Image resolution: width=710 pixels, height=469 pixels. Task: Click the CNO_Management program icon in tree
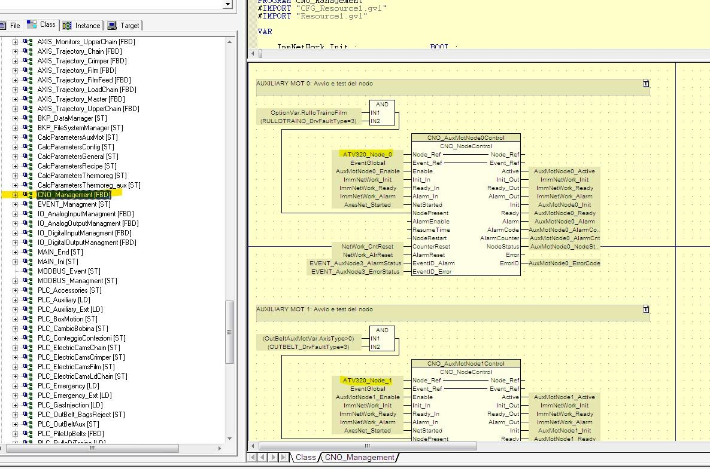click(28, 195)
